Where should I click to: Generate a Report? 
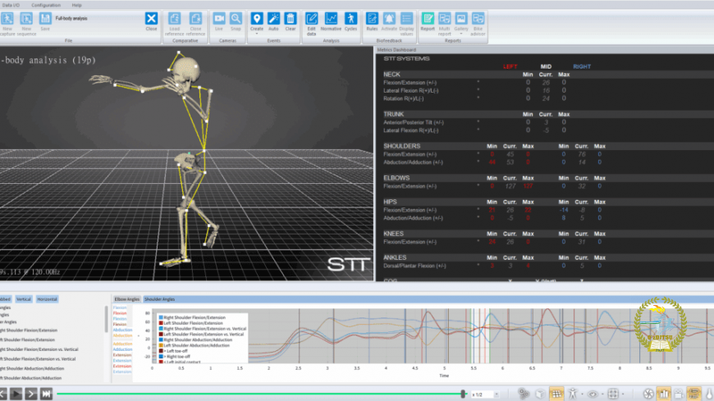tap(428, 19)
